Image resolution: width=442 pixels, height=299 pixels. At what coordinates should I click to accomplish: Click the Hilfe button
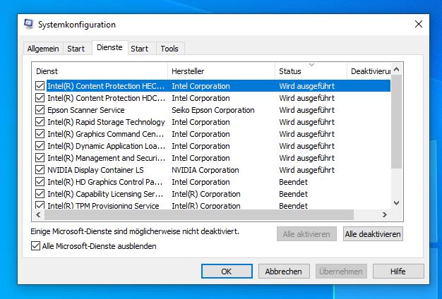click(398, 271)
